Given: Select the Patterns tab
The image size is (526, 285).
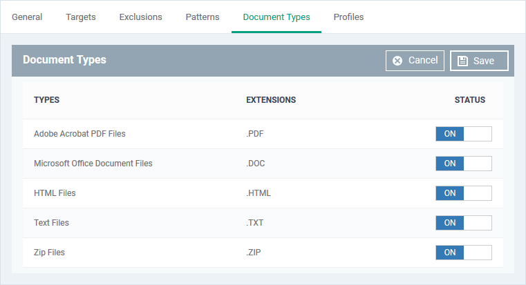Looking at the screenshot, I should [x=203, y=17].
